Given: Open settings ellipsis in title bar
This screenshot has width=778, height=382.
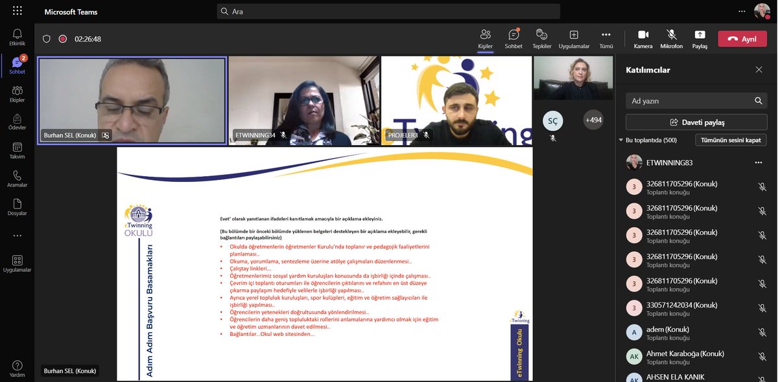Looking at the screenshot, I should click(x=742, y=11).
